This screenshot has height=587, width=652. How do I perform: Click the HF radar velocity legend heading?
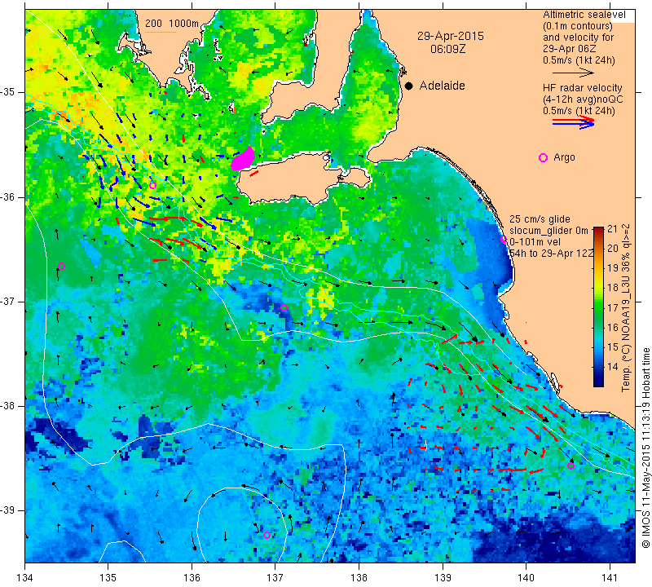point(582,88)
